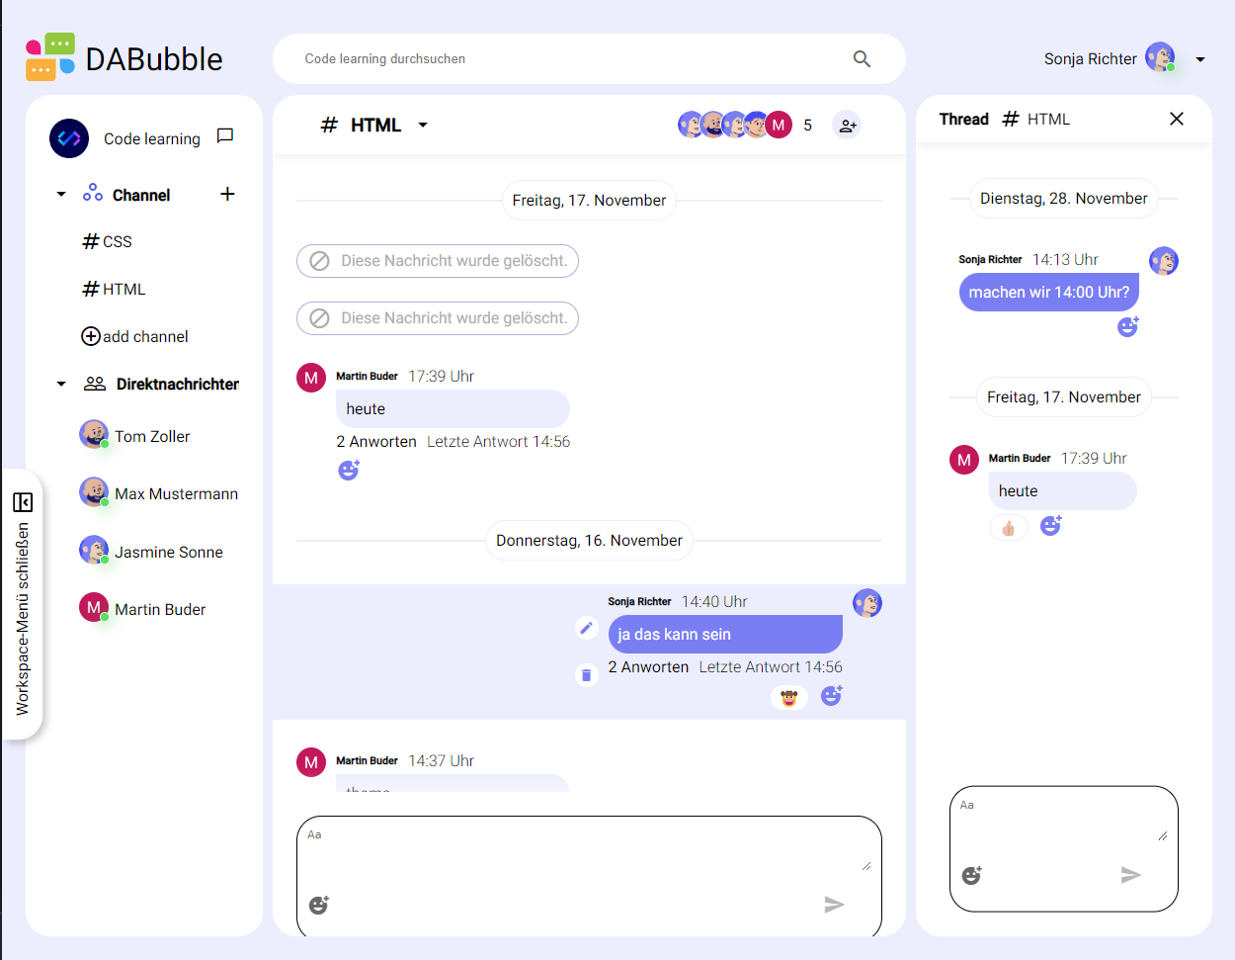Click the emoji reaction on 'ja das kann sein'

tap(788, 698)
